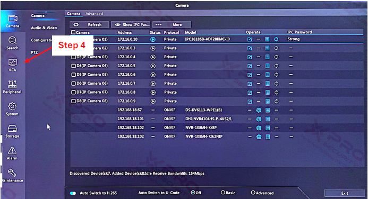368x199 pixels.
Task: Switch to the Advanced tab
Action: tap(94, 14)
